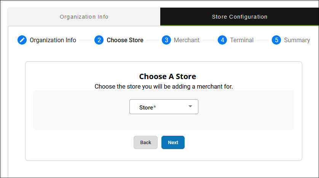Click the step 2 circle icon
This screenshot has height=178, width=319.
pyautogui.click(x=99, y=40)
